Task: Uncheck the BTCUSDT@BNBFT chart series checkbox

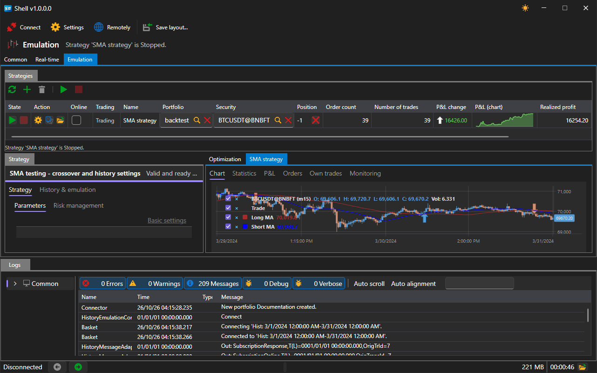Action: pos(228,198)
